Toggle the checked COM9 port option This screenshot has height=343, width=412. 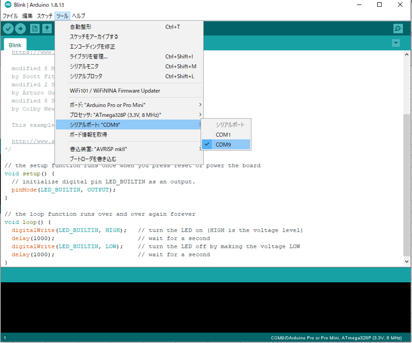point(226,145)
